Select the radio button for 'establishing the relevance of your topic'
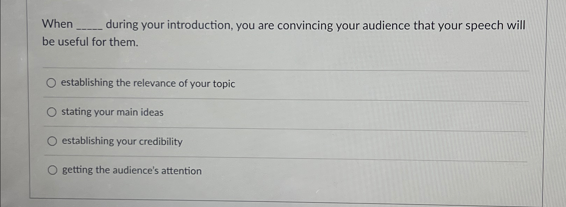Image resolution: width=566 pixels, height=207 pixels. pyautogui.click(x=52, y=83)
